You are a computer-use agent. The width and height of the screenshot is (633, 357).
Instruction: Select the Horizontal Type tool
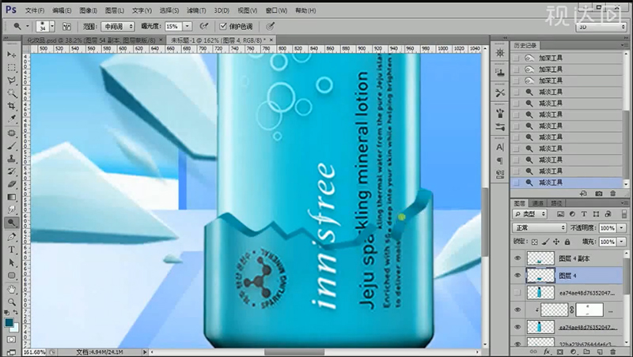(x=11, y=250)
